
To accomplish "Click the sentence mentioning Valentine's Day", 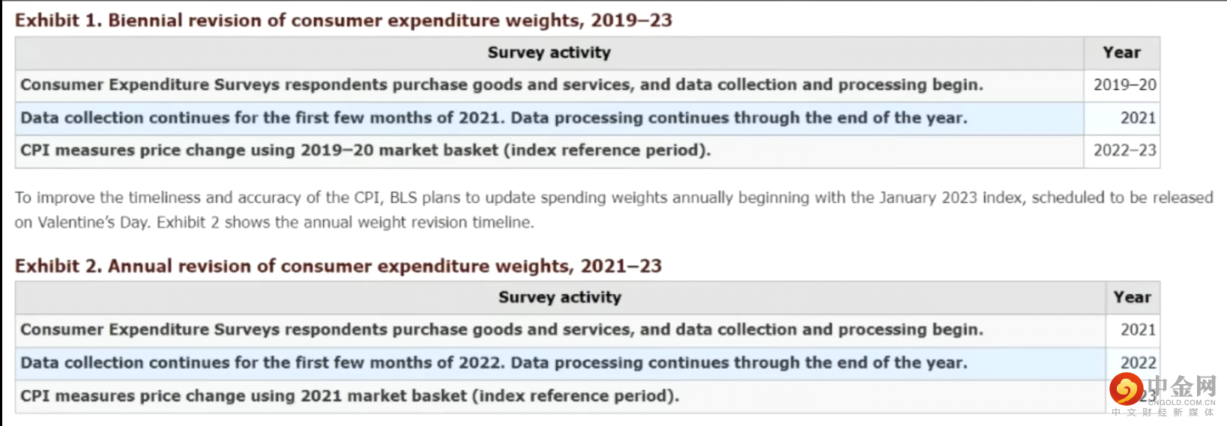I will (x=614, y=210).
